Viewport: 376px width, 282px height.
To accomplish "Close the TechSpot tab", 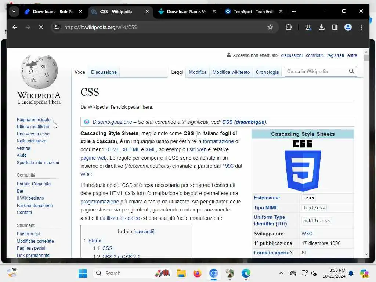I will [x=281, y=11].
